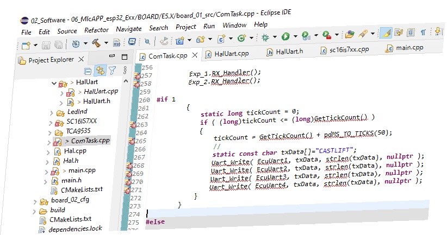This screenshot has width=447, height=235.
Task: Click the New C/C++ Project icon
Action: pyautogui.click(x=180, y=41)
